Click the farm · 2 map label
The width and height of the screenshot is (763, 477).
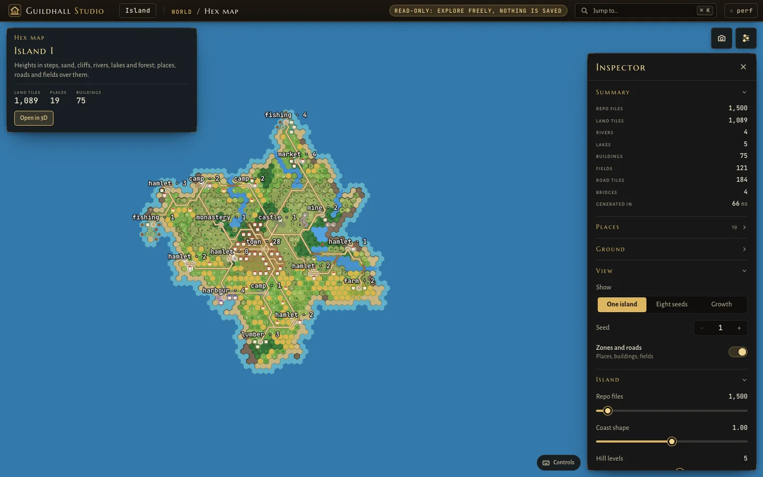(x=359, y=281)
